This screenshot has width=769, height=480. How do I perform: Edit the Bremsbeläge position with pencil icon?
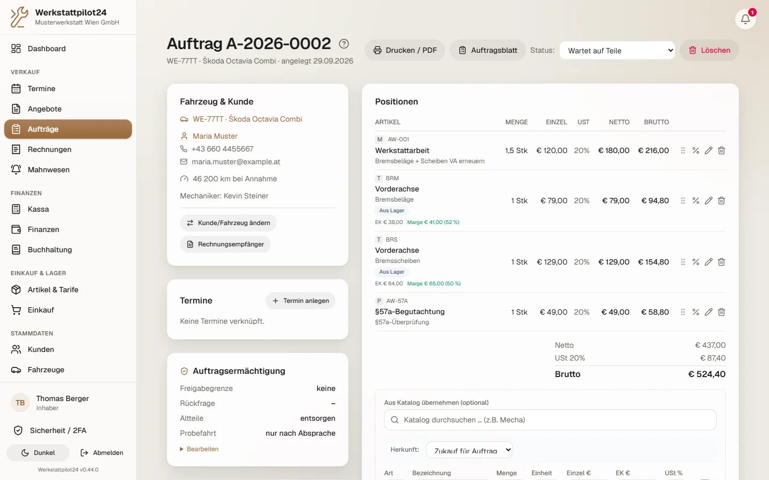[x=709, y=201]
